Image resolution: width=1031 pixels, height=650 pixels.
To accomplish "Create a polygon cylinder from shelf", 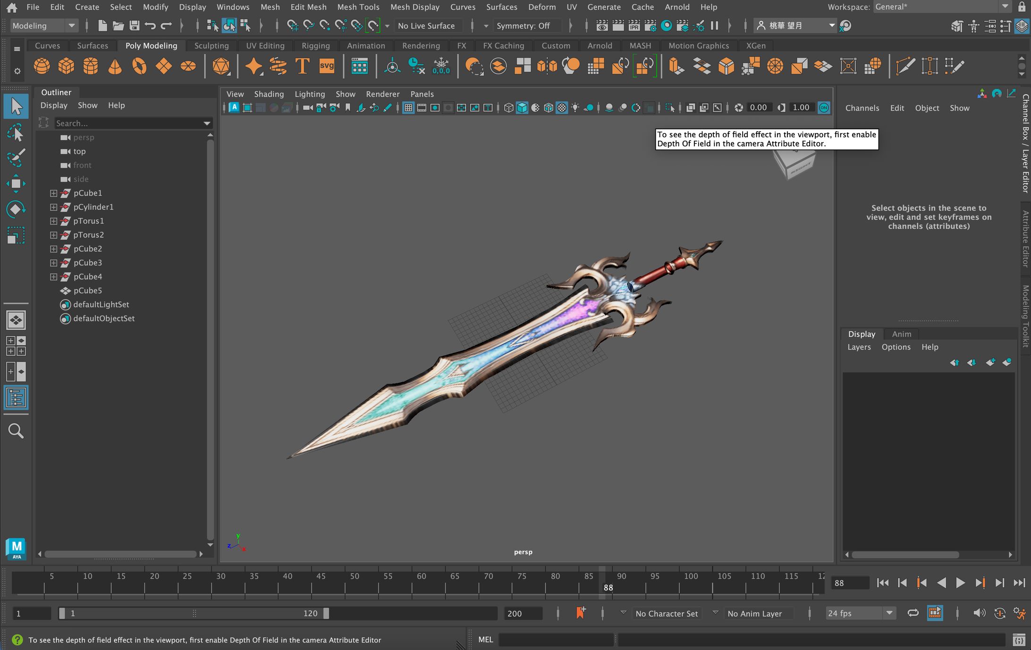I will [91, 66].
